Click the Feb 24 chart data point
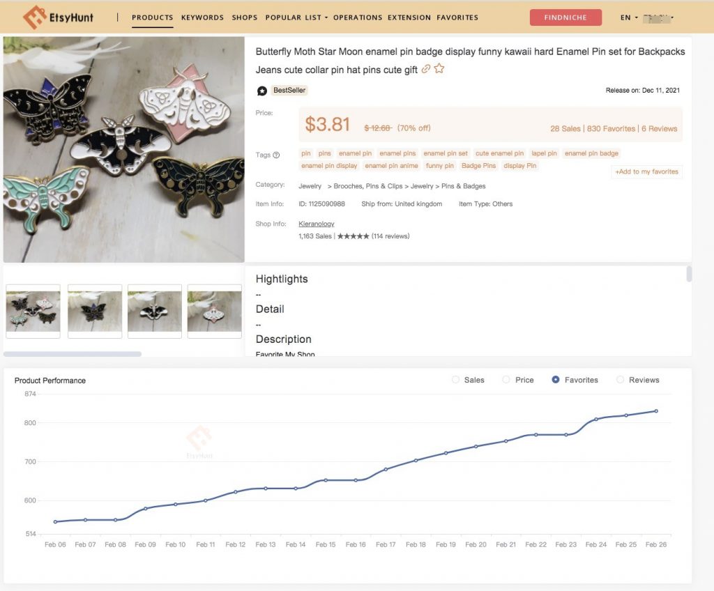The height and width of the screenshot is (591, 714). pyautogui.click(x=596, y=420)
